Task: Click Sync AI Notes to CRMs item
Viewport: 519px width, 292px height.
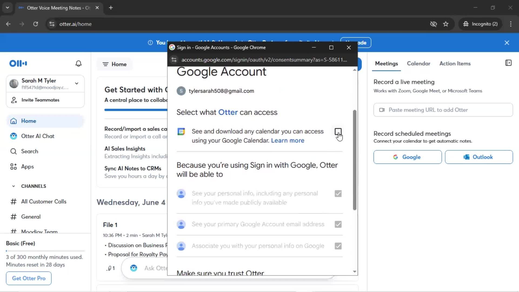Action: tap(136, 172)
